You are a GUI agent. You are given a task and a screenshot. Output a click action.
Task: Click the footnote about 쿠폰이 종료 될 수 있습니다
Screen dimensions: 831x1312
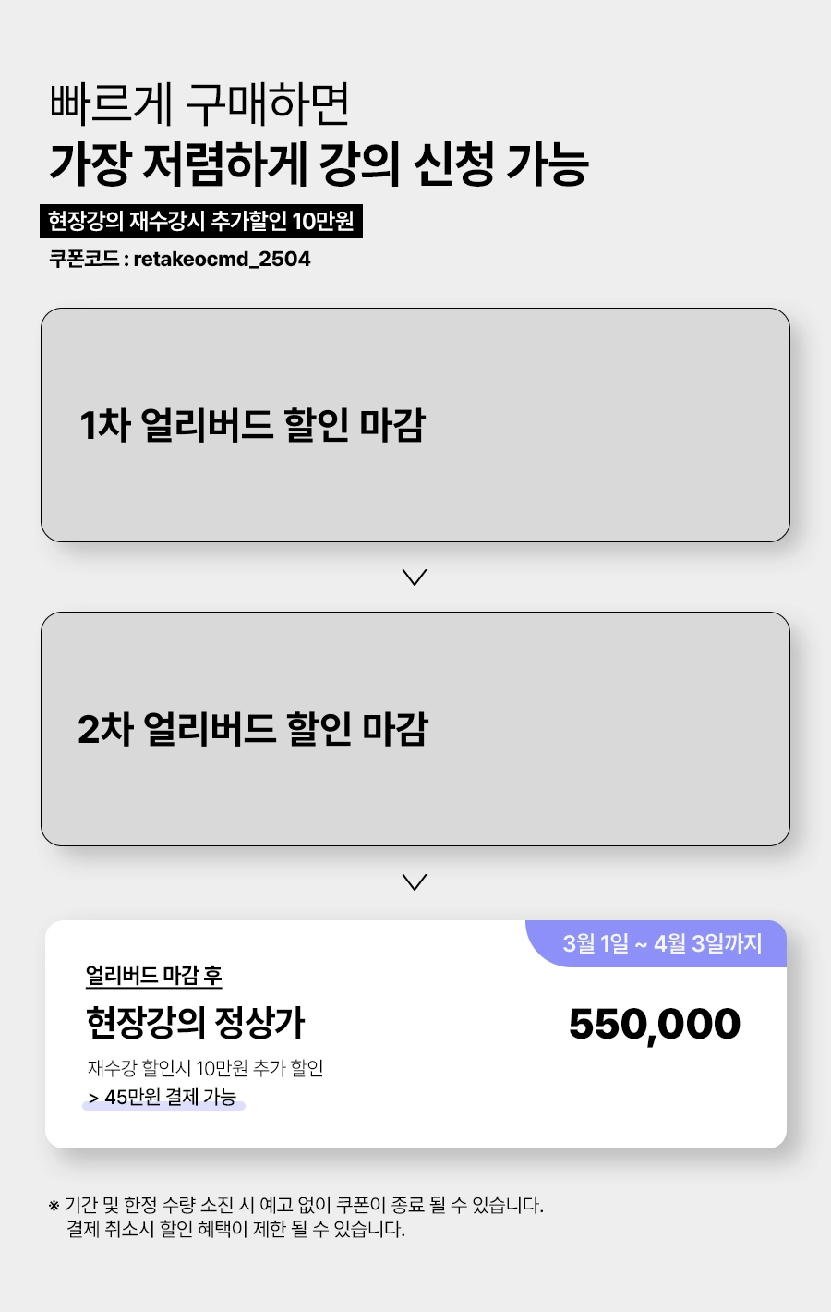(x=305, y=1206)
